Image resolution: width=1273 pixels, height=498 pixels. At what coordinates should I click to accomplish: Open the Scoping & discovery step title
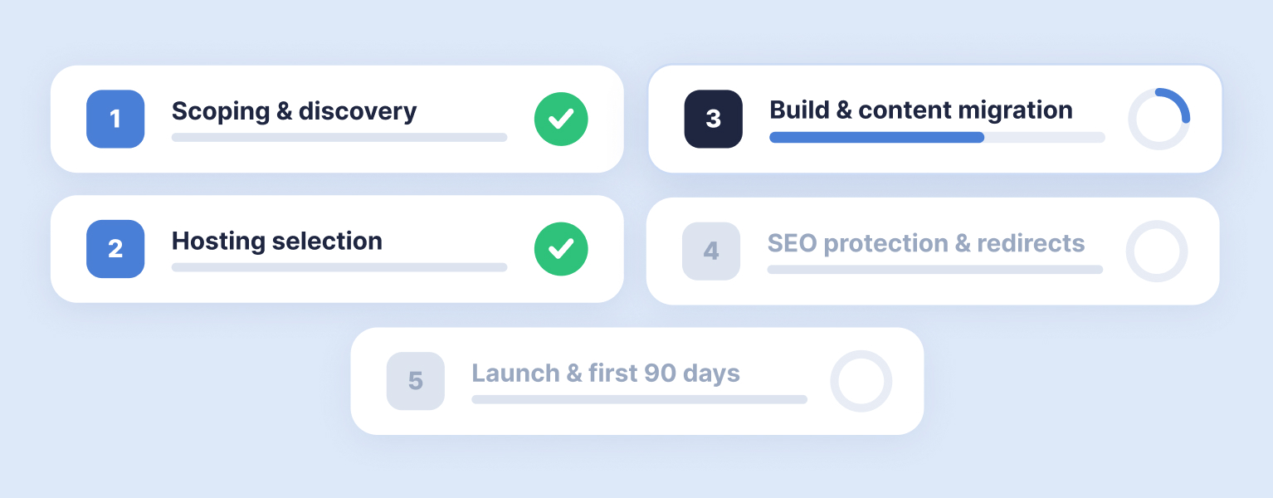coord(294,111)
